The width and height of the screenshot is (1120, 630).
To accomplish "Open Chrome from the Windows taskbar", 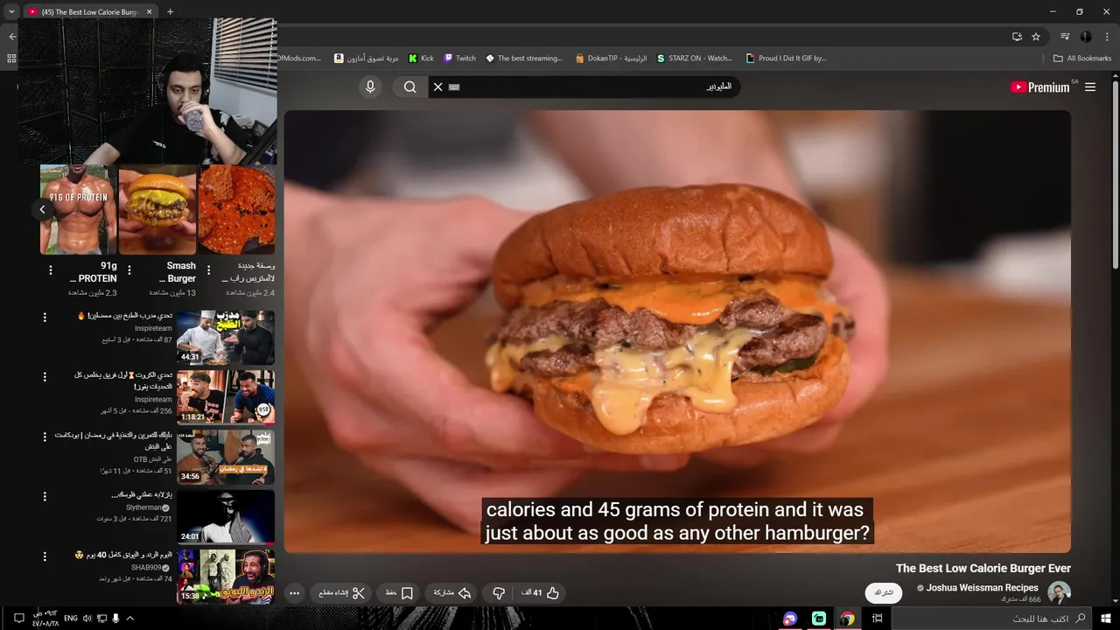I will [847, 619].
